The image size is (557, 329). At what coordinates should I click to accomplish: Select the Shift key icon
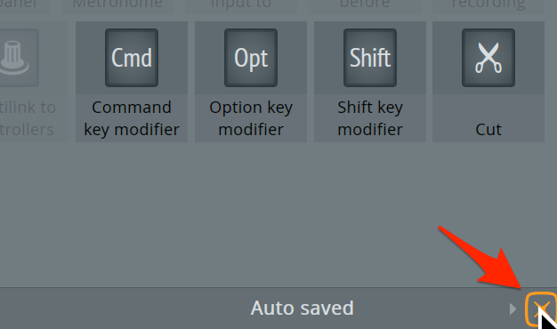point(370,58)
